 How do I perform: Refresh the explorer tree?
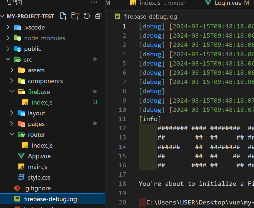click(x=87, y=16)
